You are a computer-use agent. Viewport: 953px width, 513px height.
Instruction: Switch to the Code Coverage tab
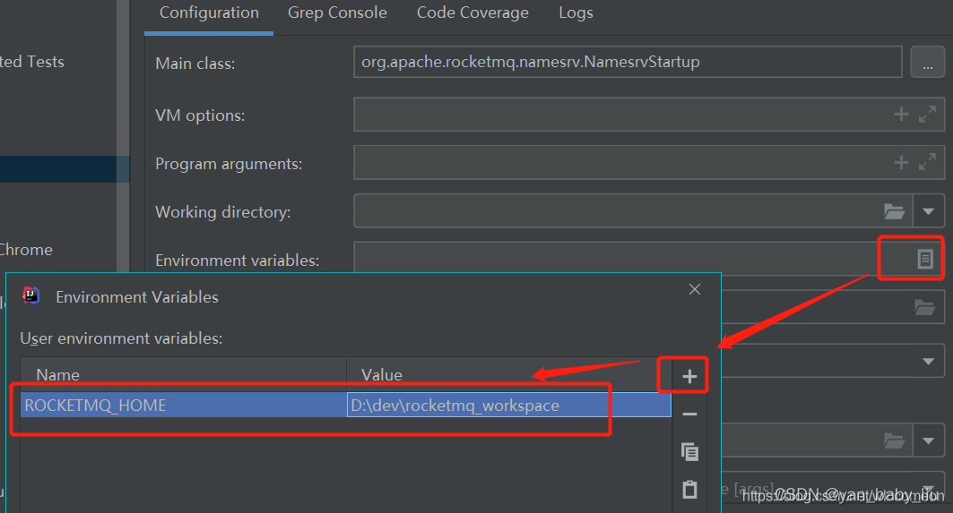click(472, 13)
